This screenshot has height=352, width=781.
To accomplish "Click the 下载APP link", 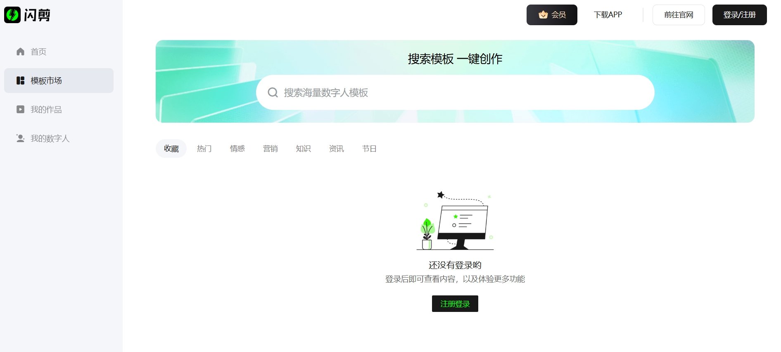I will 608,15.
